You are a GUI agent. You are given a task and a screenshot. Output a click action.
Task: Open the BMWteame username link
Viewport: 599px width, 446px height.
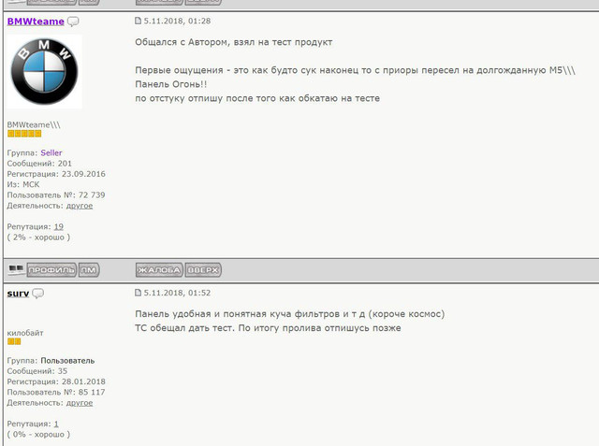(36, 22)
